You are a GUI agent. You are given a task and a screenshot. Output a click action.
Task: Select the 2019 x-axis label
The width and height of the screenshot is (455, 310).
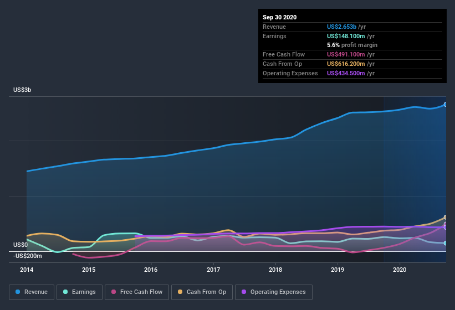338,270
